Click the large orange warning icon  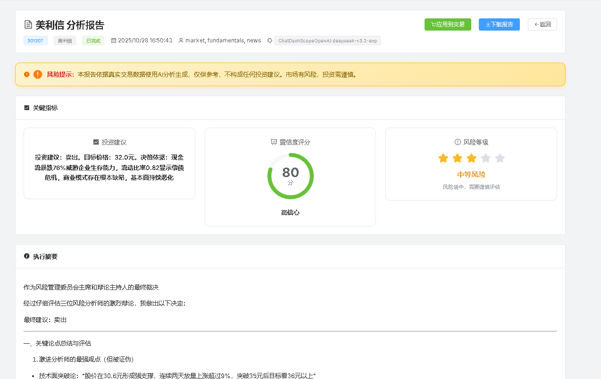coord(38,74)
